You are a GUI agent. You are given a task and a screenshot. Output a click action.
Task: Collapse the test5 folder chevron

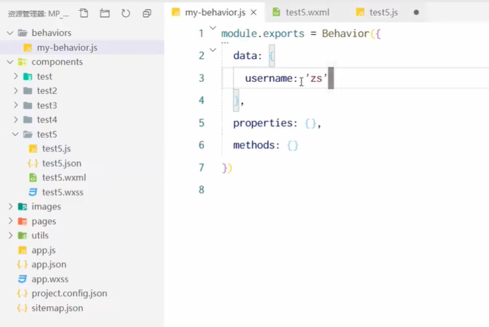pyautogui.click(x=15, y=134)
